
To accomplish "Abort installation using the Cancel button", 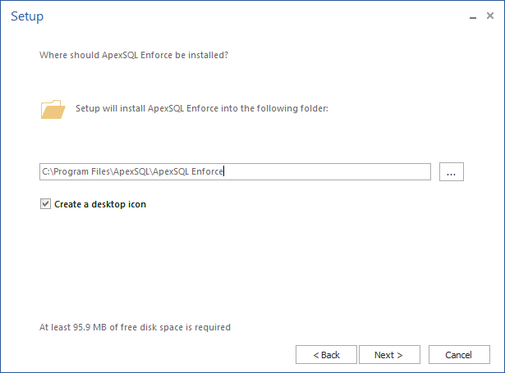I will [459, 355].
